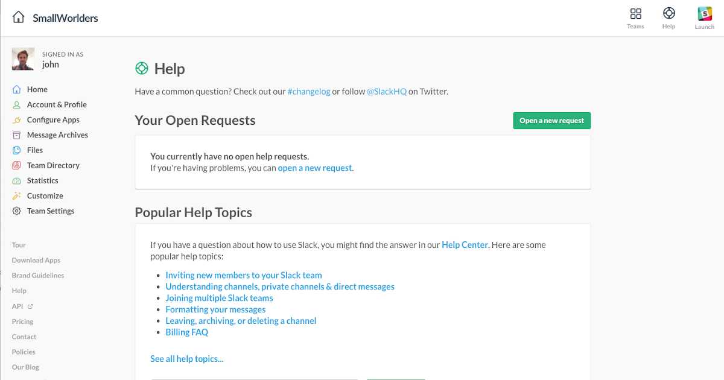Click john's profile avatar photo
The height and width of the screenshot is (380, 724).
coord(23,59)
